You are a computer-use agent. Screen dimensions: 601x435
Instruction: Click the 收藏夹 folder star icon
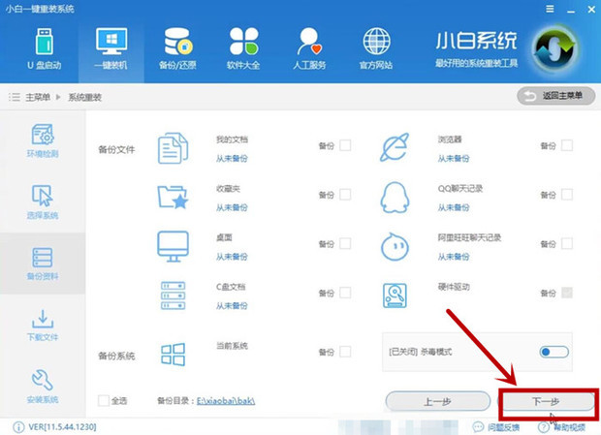click(x=173, y=198)
